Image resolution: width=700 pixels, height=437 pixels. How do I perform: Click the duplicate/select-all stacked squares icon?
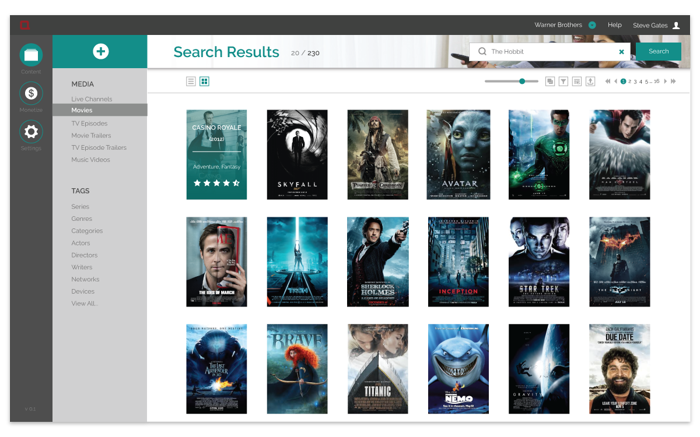coord(550,82)
